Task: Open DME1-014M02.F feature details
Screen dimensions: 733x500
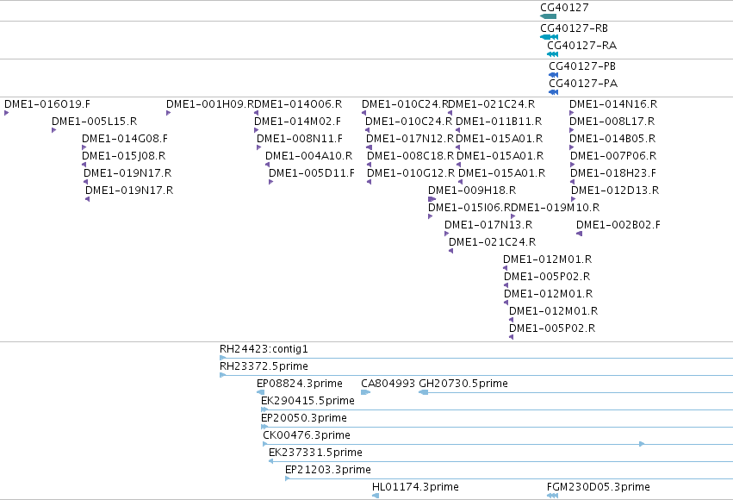Action: (x=298, y=122)
